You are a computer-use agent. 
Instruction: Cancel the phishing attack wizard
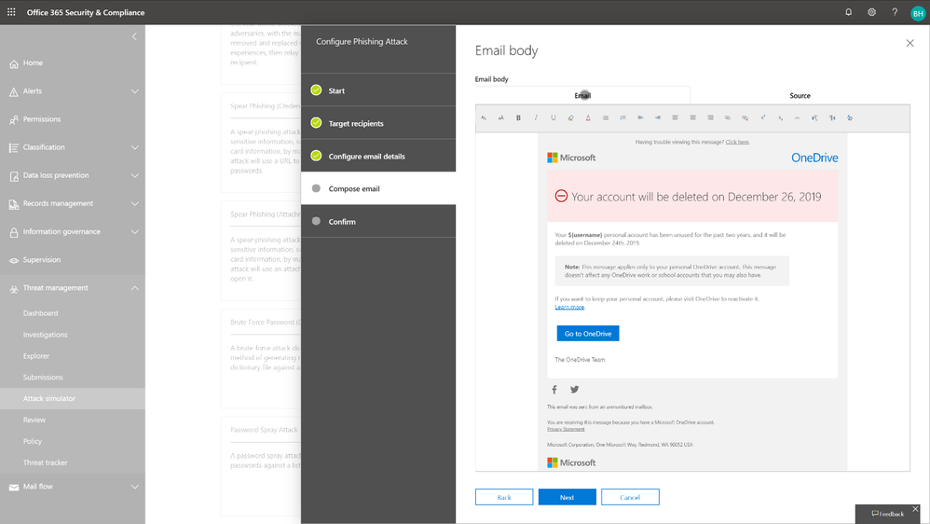click(630, 497)
